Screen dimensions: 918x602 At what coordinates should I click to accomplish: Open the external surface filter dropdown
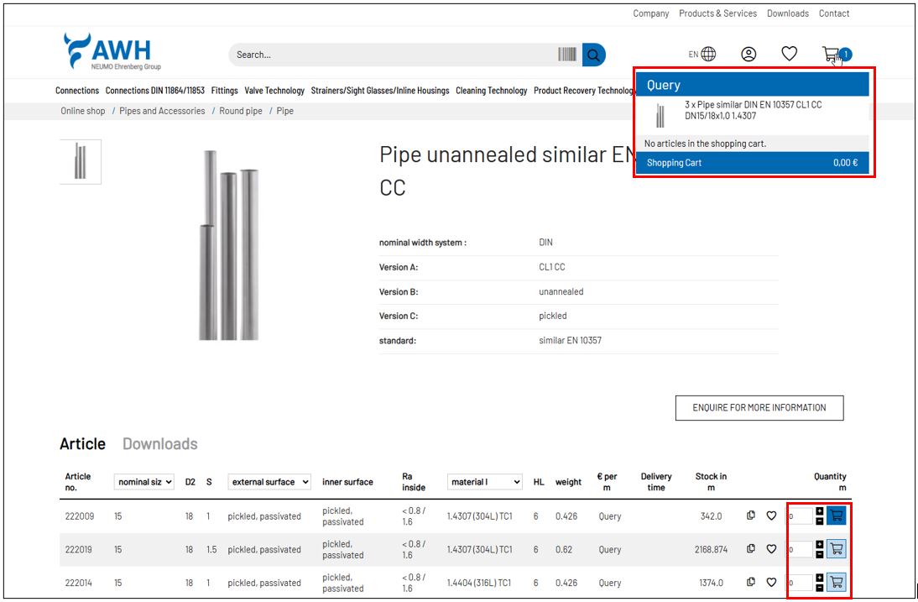(269, 482)
